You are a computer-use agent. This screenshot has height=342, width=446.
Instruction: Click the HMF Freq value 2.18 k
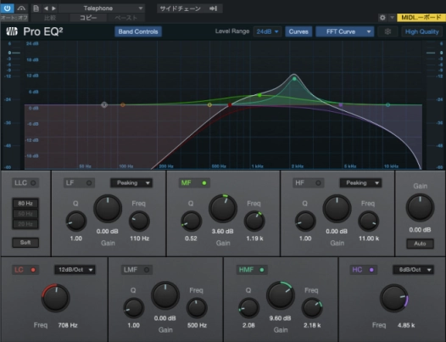point(312,325)
